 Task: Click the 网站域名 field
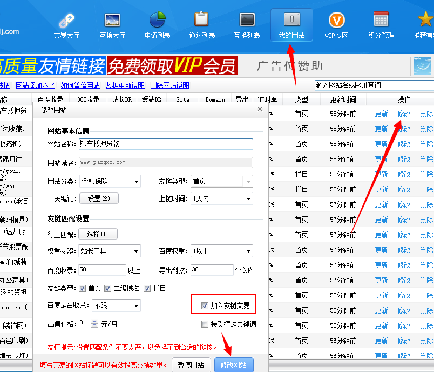point(166,162)
